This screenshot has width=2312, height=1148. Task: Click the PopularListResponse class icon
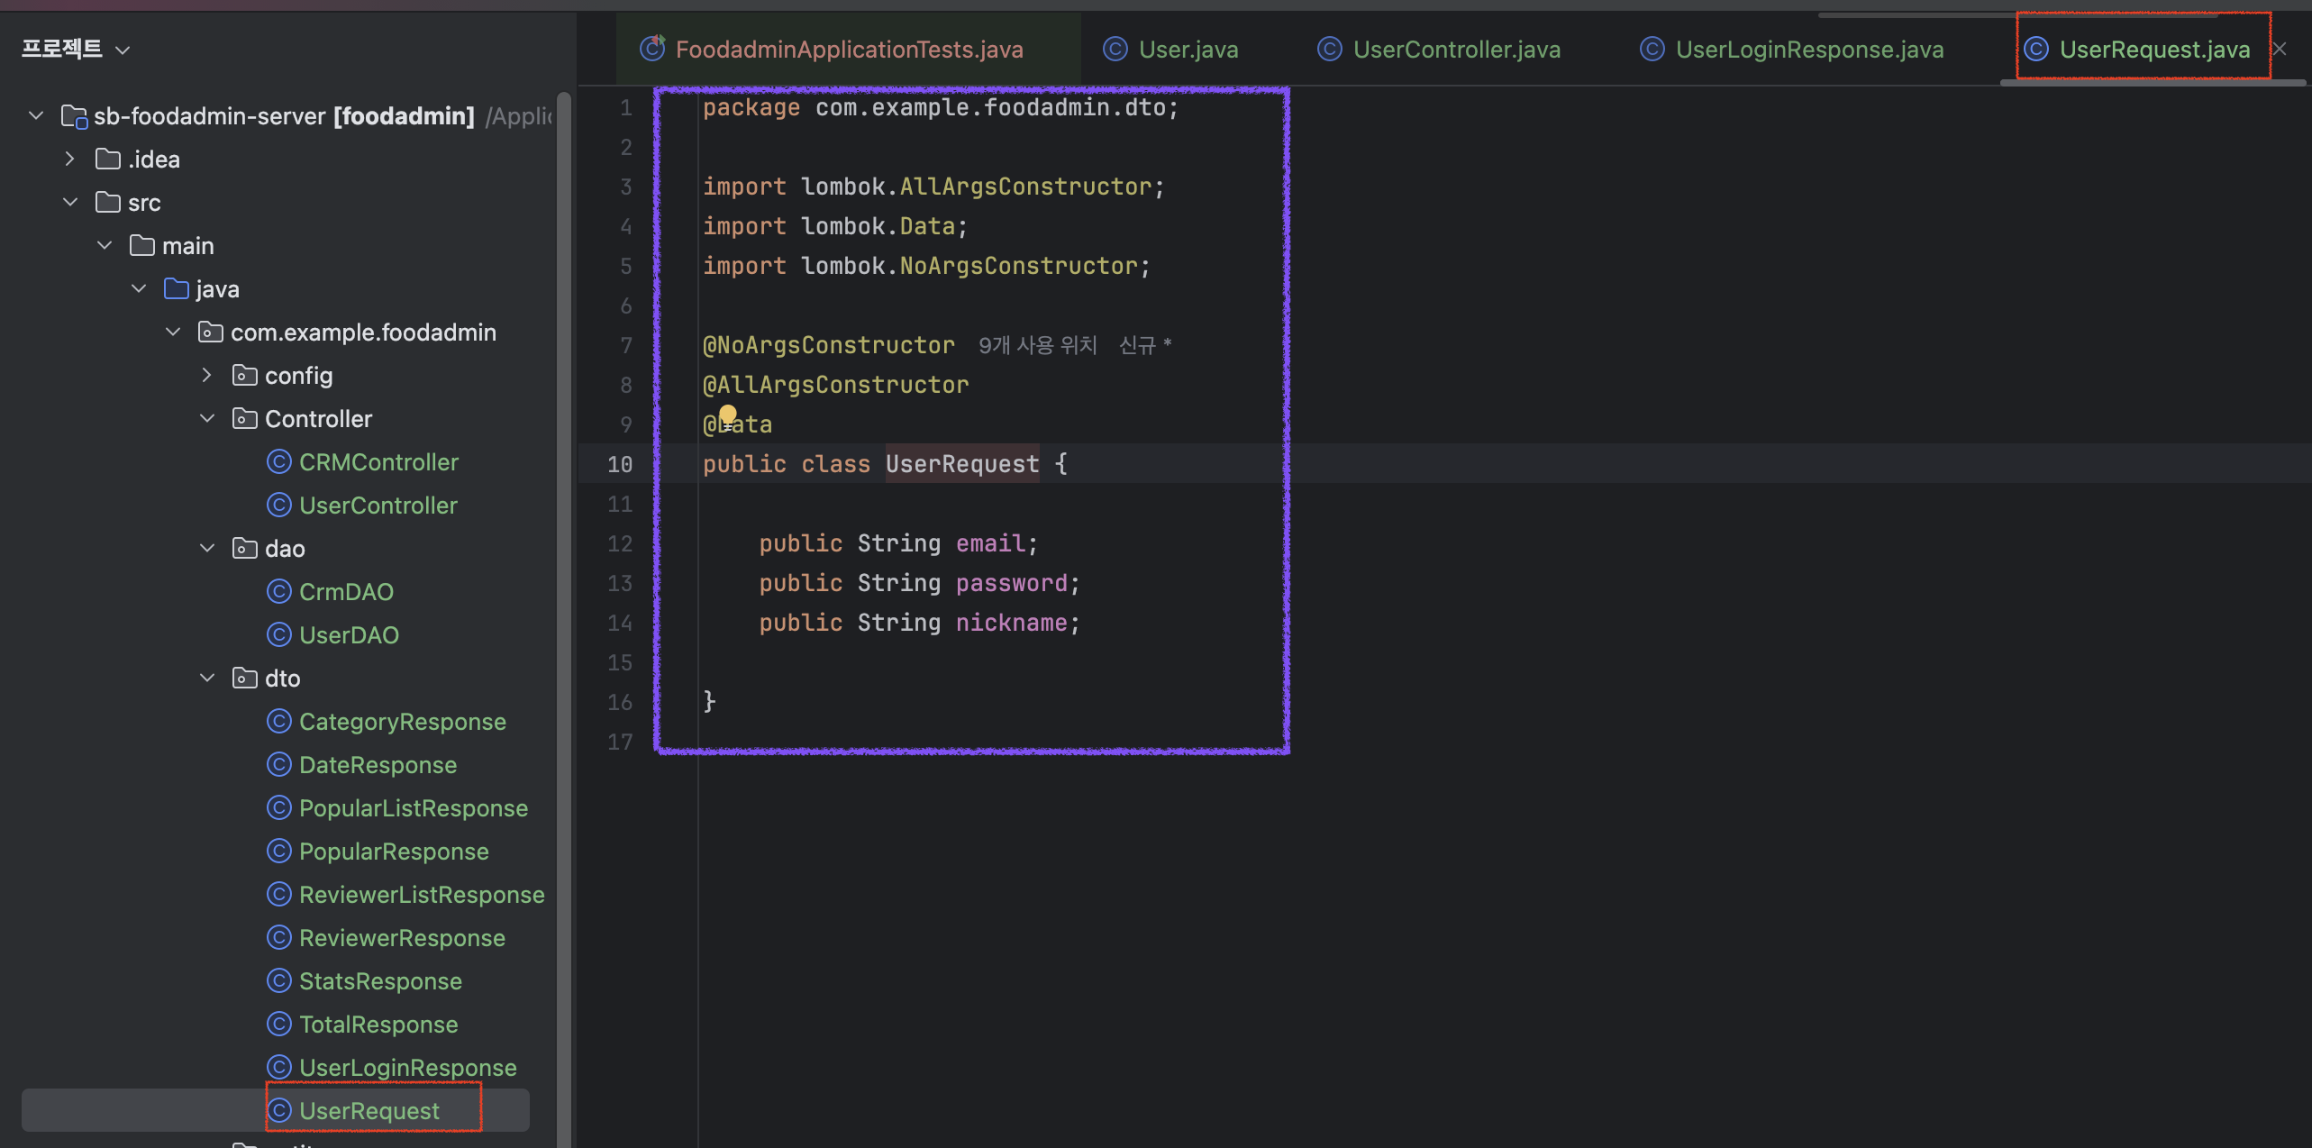279,807
